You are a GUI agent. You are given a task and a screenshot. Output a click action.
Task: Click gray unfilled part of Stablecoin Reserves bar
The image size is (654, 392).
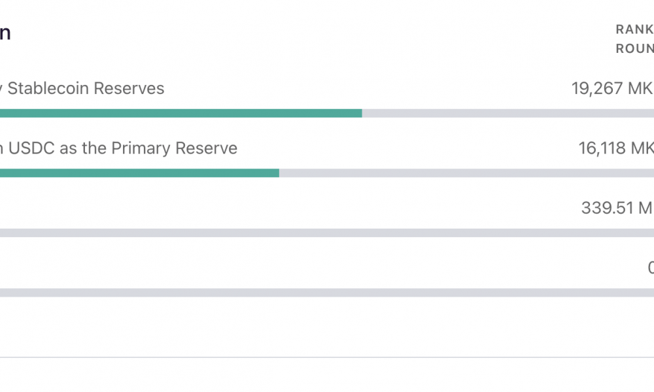(x=508, y=113)
